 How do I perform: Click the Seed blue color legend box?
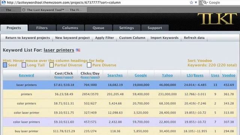click(x=5, y=65)
